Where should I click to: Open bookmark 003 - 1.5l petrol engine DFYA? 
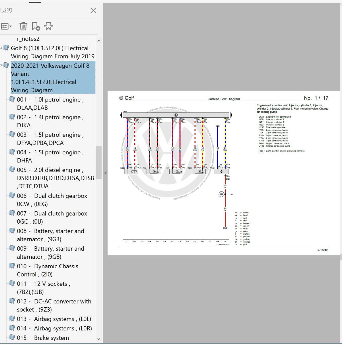point(50,139)
